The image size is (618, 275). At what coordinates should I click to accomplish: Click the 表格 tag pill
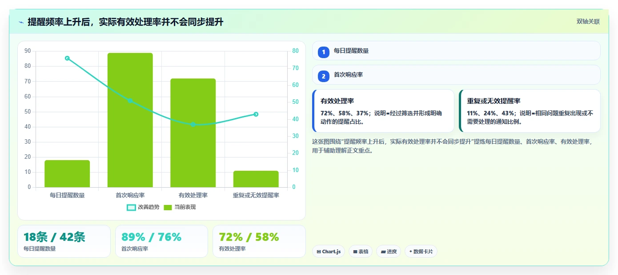coord(361,251)
